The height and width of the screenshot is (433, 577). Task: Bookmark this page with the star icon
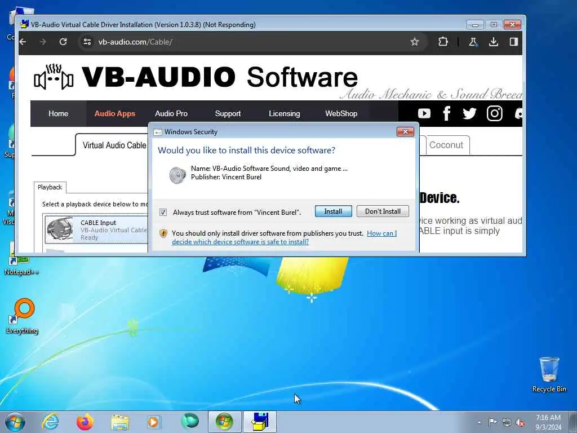(415, 42)
